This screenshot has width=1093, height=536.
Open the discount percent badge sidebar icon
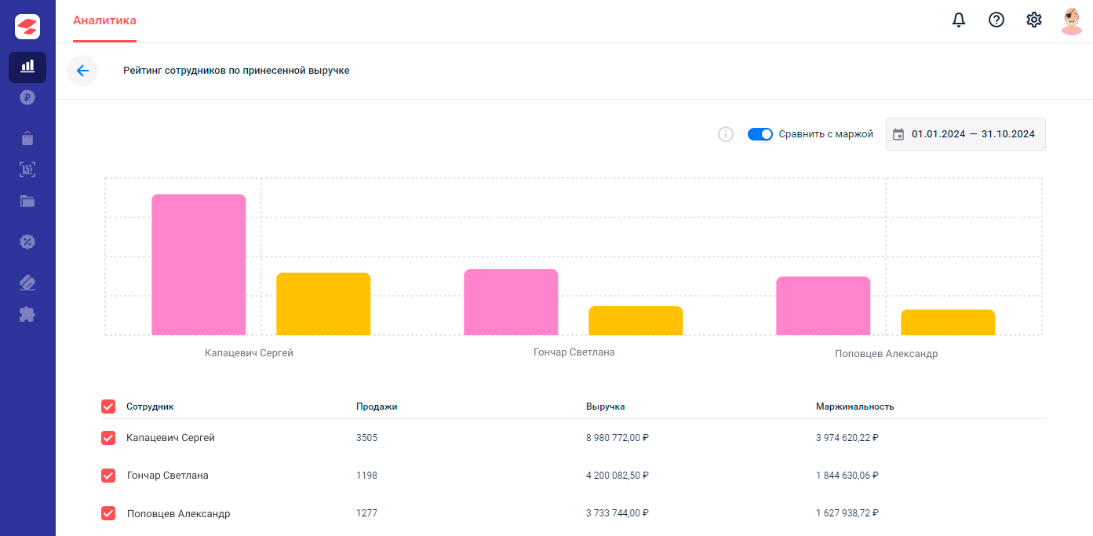click(27, 242)
